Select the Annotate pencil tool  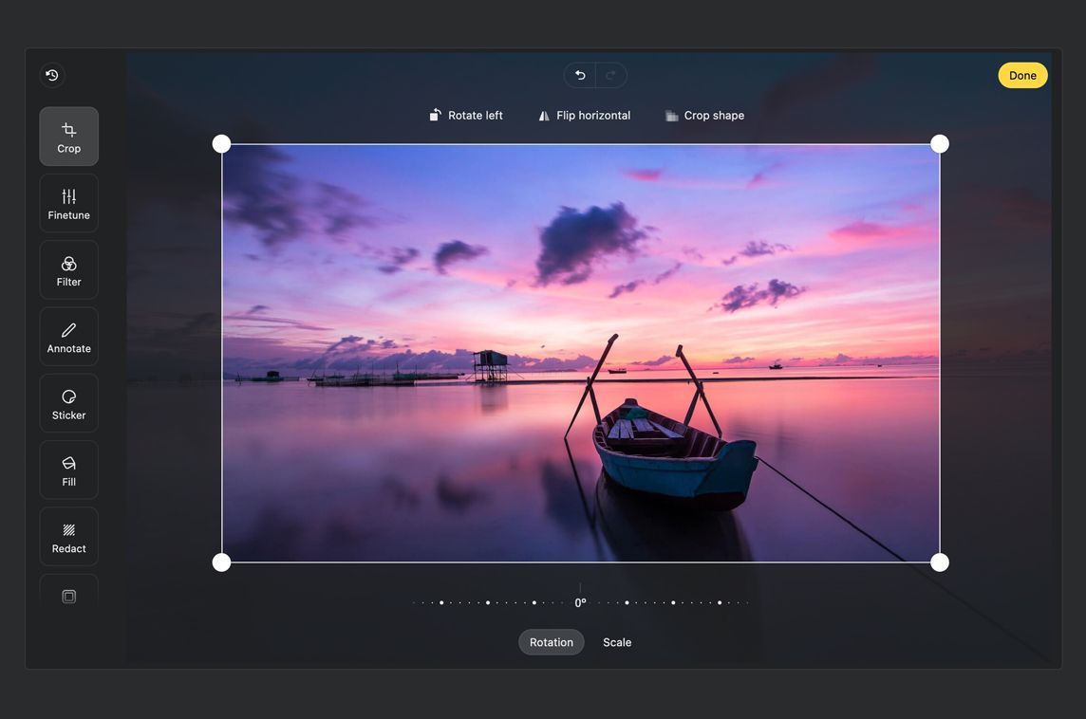[x=68, y=337]
